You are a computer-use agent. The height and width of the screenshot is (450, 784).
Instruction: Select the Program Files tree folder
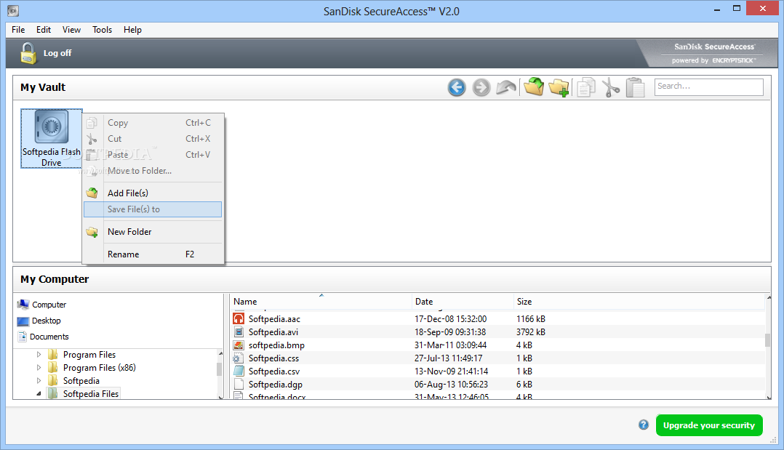[x=89, y=355]
